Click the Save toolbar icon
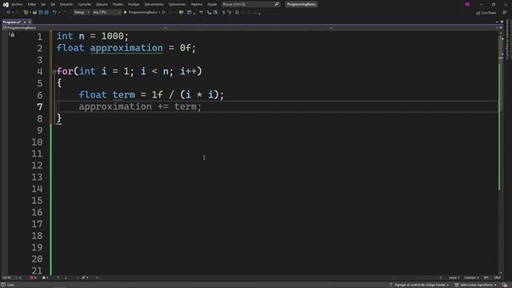Image resolution: width=512 pixels, height=288 pixels. click(x=41, y=13)
